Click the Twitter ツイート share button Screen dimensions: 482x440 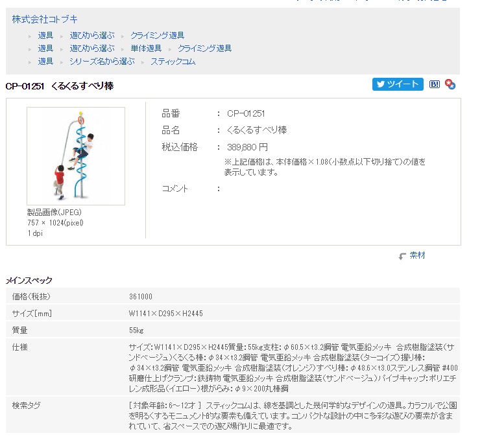coord(397,84)
